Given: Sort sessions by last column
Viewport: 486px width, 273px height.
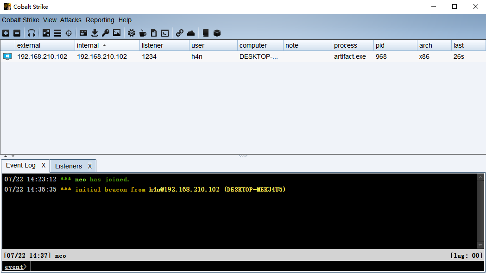Looking at the screenshot, I should tap(468, 45).
